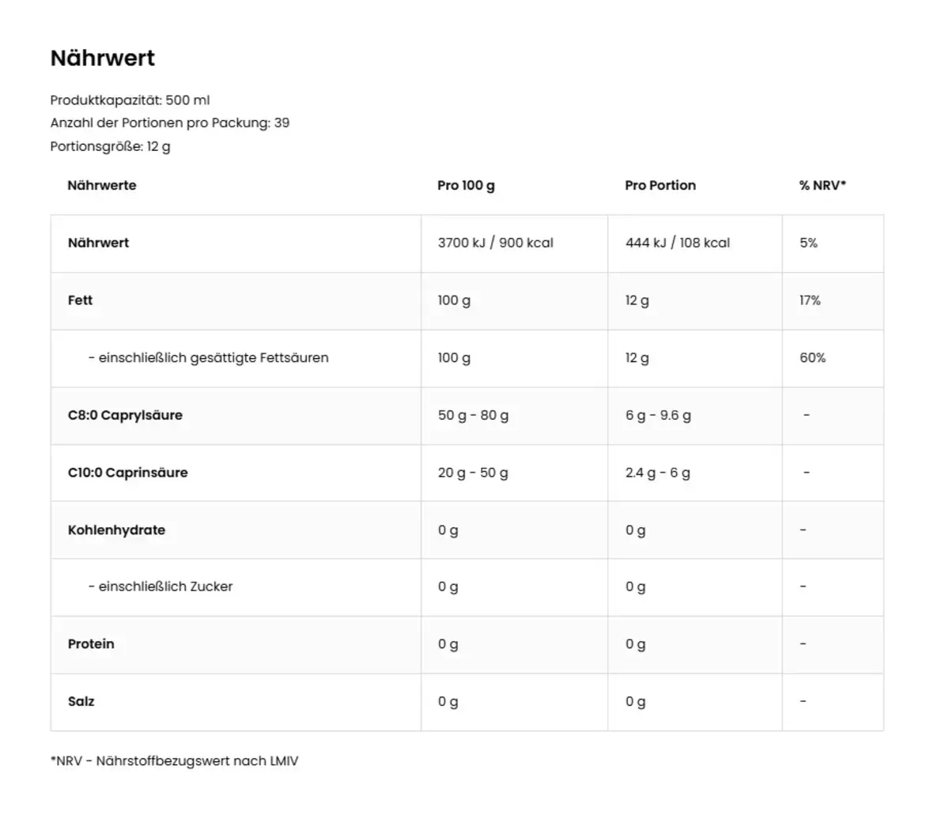Screen dimensions: 949x830
Task: Click the NRV footnote text below table
Action: coord(174,761)
